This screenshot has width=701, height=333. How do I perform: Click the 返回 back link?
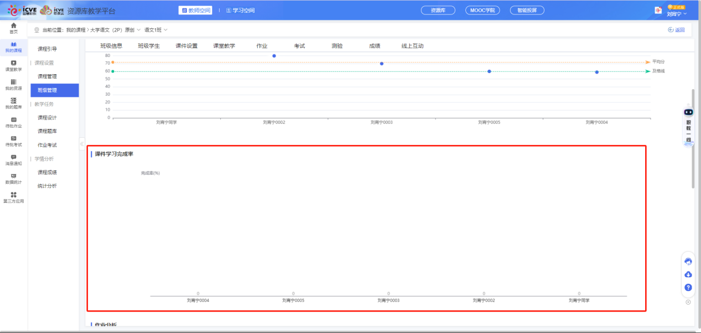(676, 30)
